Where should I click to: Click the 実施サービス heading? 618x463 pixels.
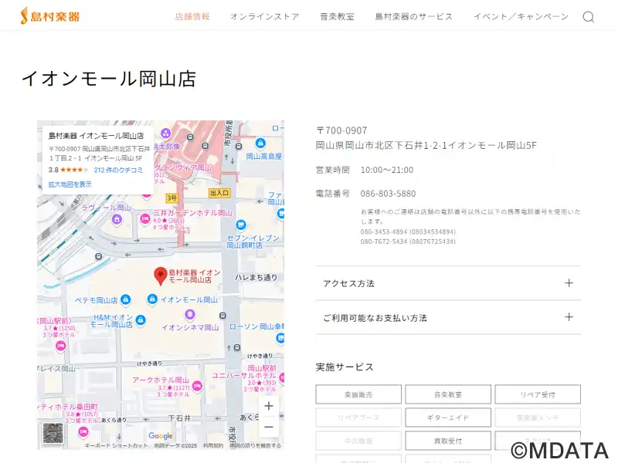click(x=345, y=367)
